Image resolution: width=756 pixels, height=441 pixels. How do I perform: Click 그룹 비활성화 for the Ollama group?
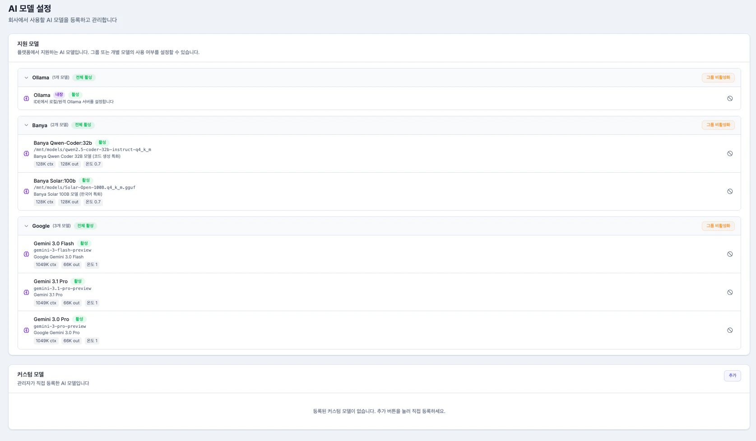pyautogui.click(x=718, y=78)
